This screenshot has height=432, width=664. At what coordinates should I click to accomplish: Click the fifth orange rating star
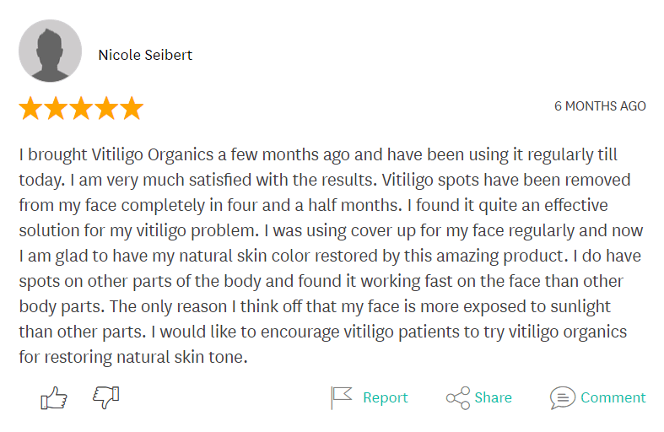(132, 108)
